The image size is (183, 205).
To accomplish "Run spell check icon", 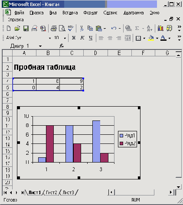I will click(71, 28).
